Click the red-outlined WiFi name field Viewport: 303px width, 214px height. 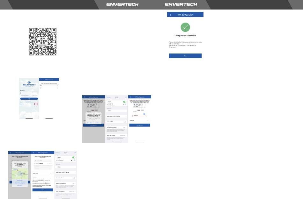pos(139,116)
